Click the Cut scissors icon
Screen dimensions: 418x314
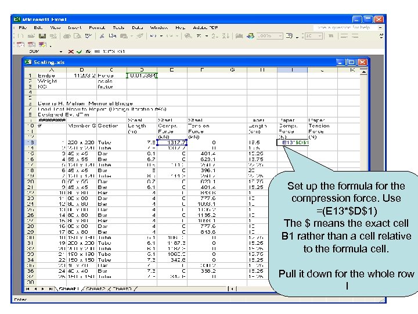[102, 36]
